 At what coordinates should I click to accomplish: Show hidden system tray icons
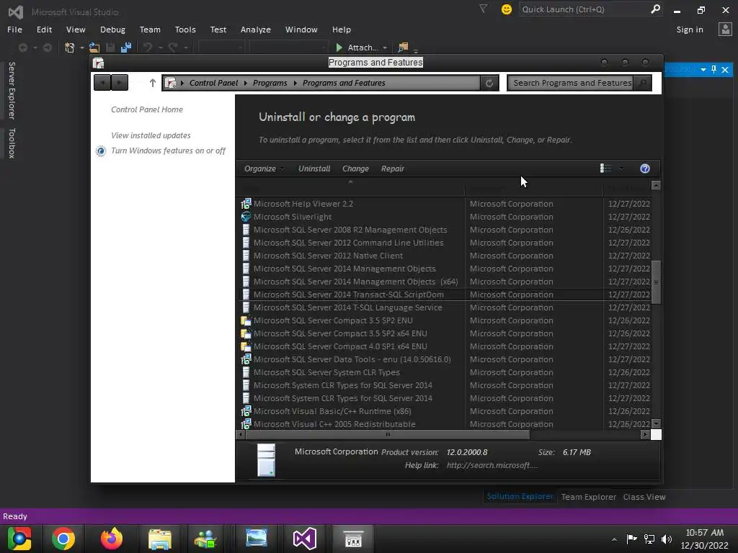[x=614, y=539]
